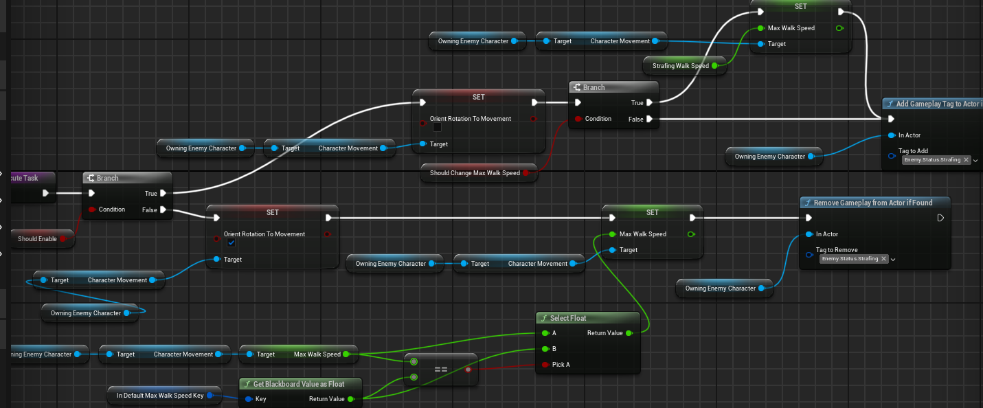This screenshot has height=408, width=983.
Task: Select the Should Change Max Walk Speed node
Action: pos(474,173)
